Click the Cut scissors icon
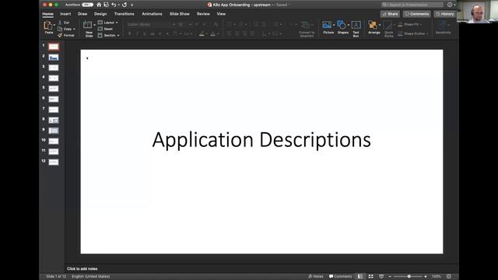The height and width of the screenshot is (280, 498). coord(60,23)
